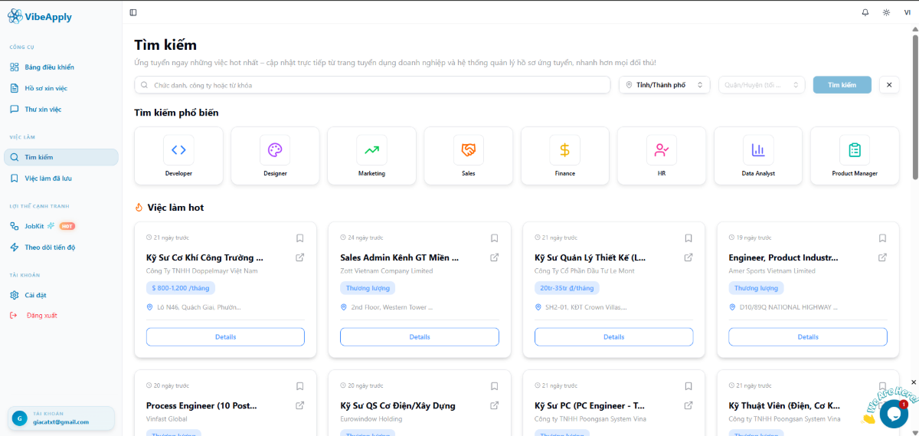
Task: Click the Eurowindow Holding company name
Action: [371, 419]
